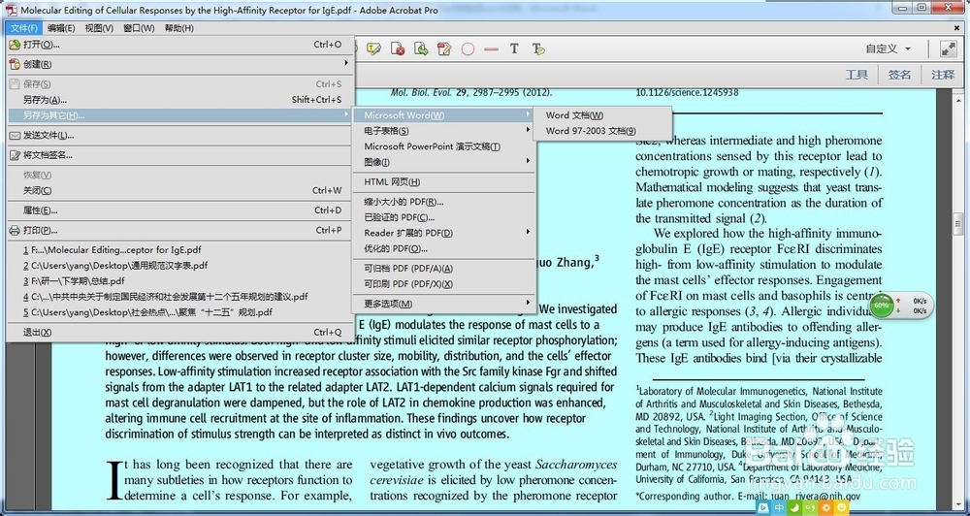Click the delete page icon with red X
Viewport: 970px width, 516px height.
tap(398, 48)
